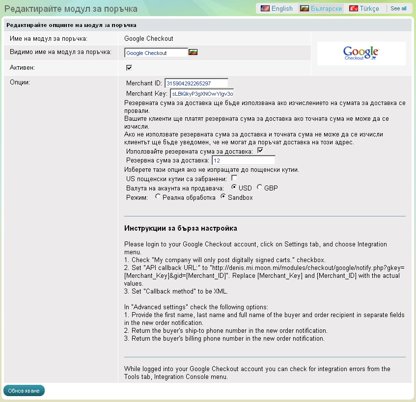Switch language to Türkçe
This screenshot has width=416, height=402.
pyautogui.click(x=369, y=8)
